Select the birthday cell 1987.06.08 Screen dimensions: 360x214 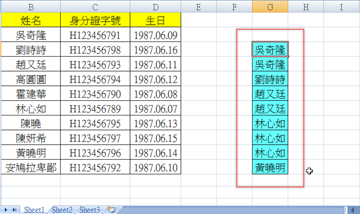(155, 94)
